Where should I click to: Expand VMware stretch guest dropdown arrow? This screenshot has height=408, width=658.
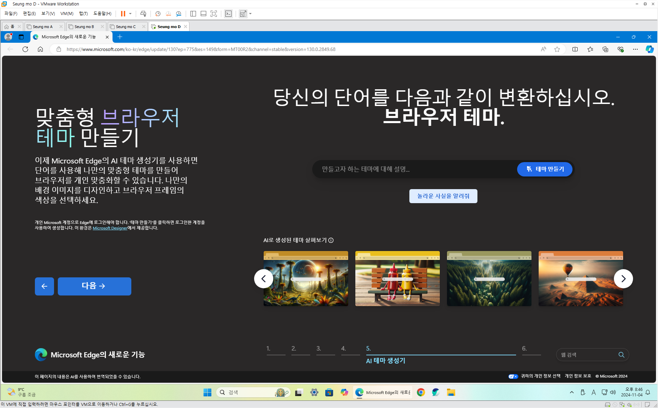251,14
